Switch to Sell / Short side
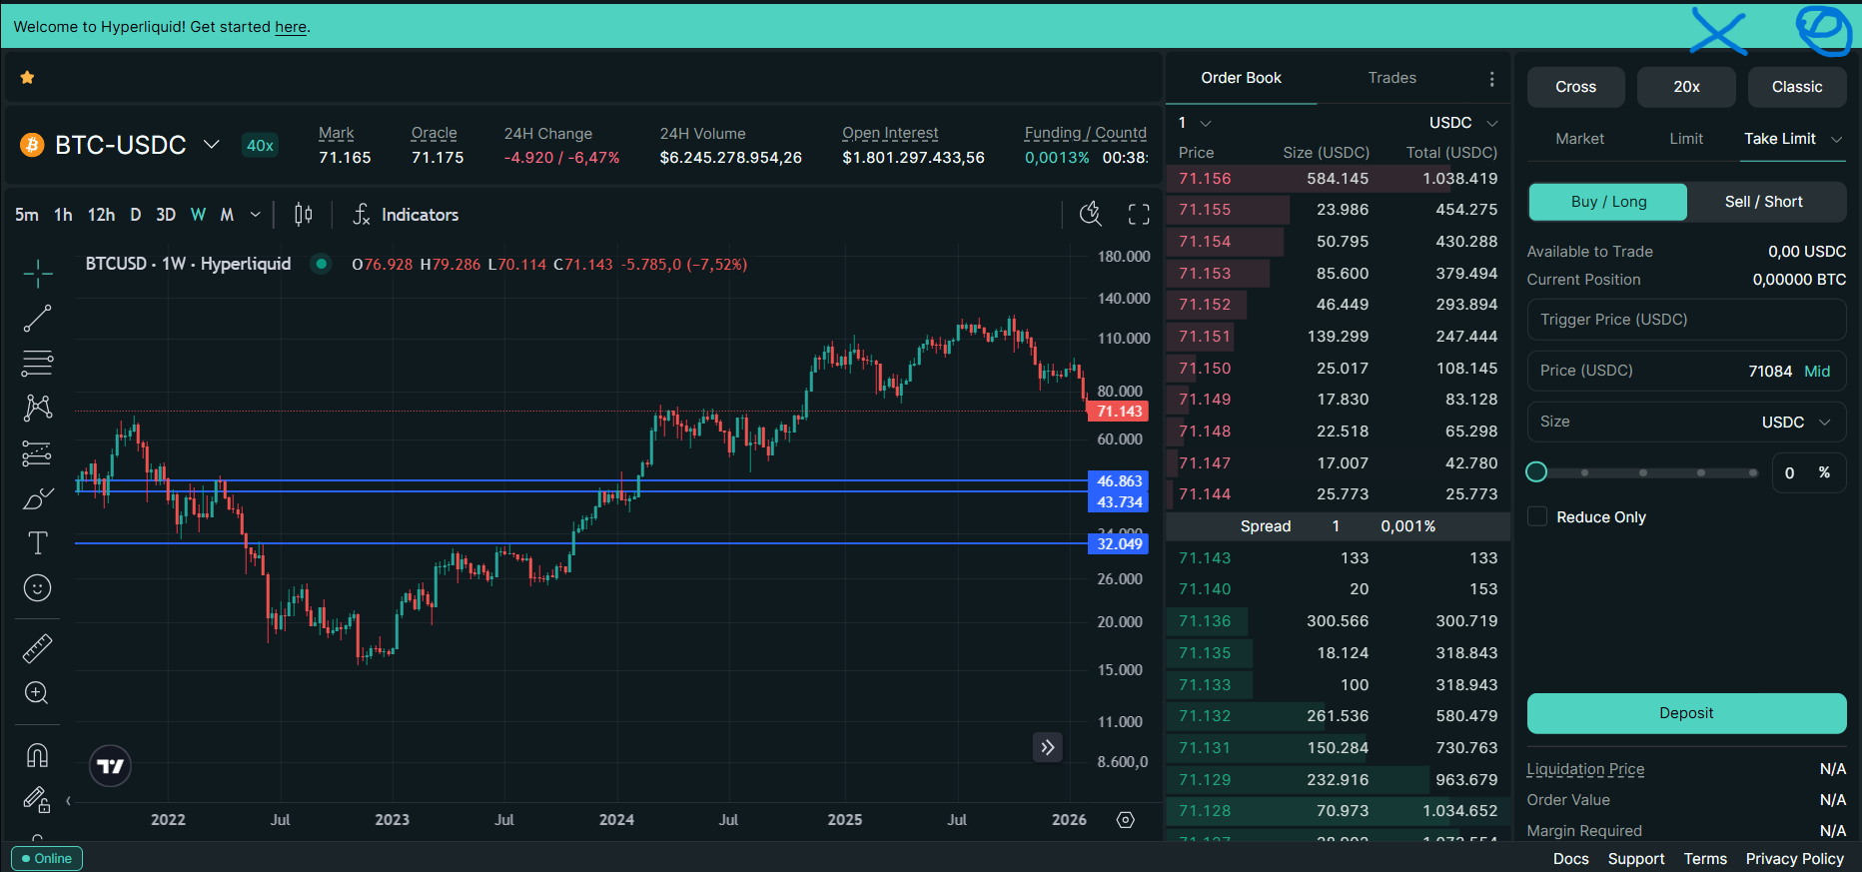This screenshot has height=872, width=1862. 1764,202
